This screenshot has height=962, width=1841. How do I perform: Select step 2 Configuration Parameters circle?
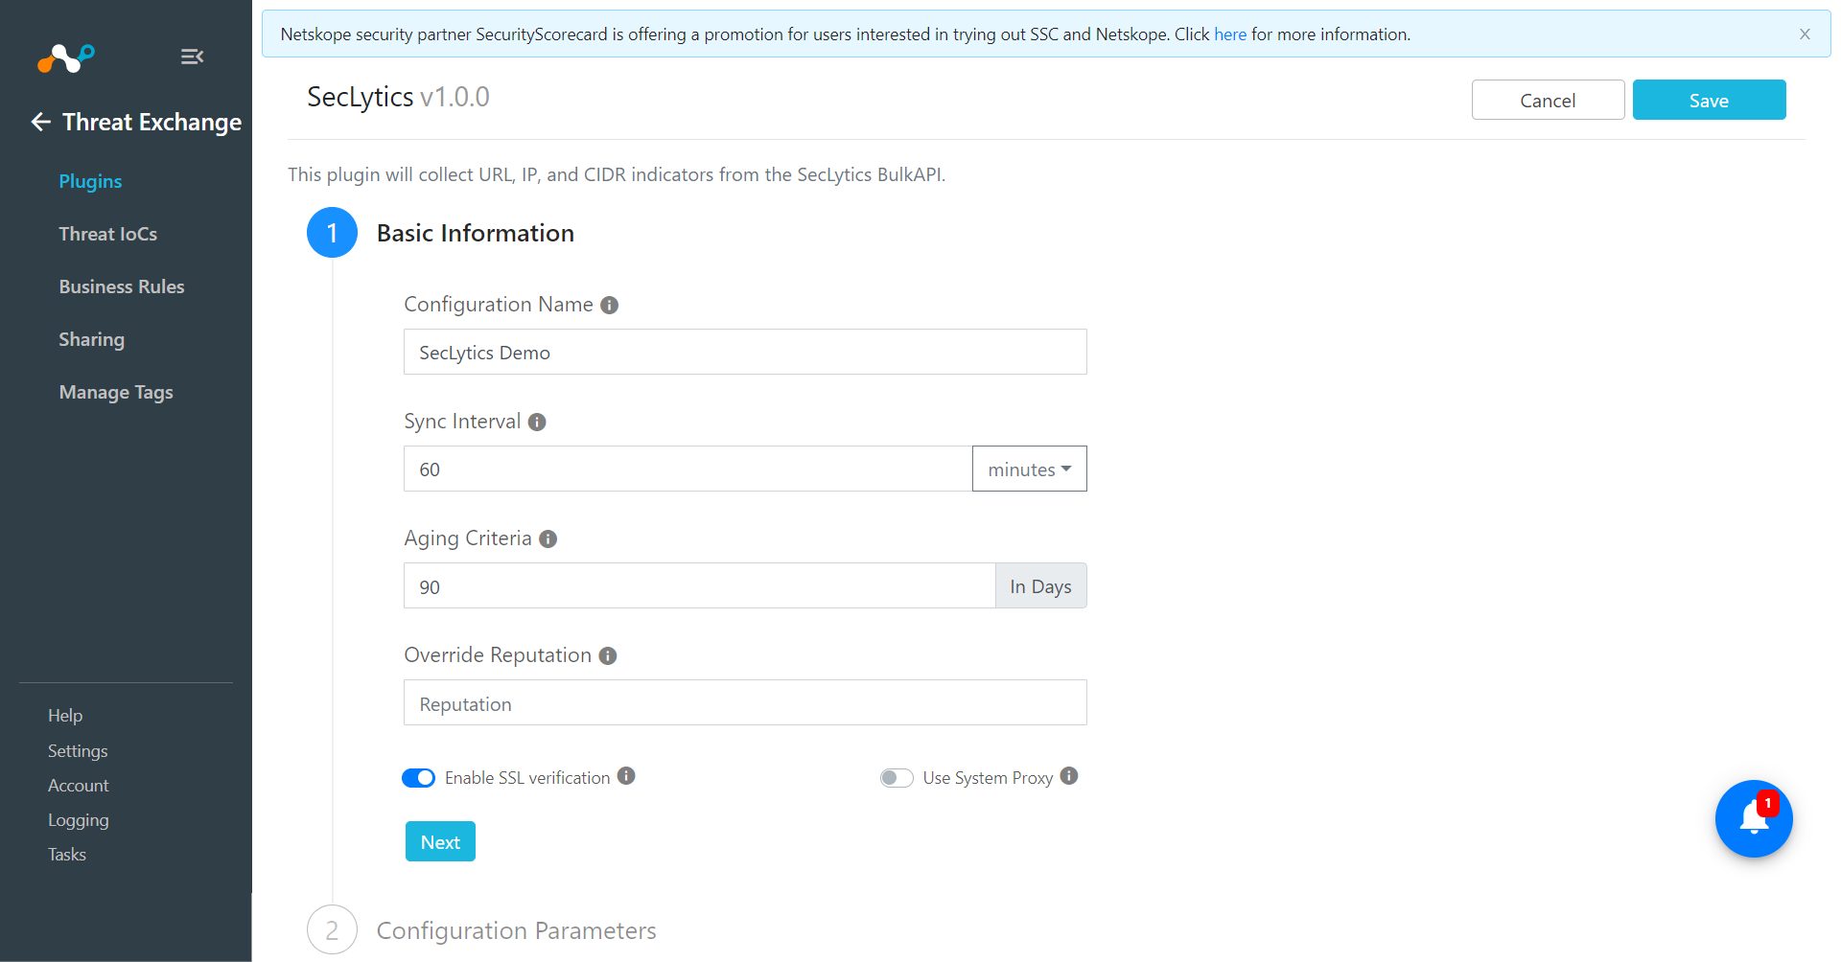tap(332, 930)
